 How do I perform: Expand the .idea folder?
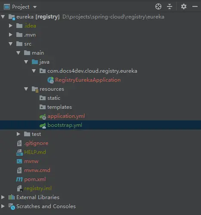(10, 26)
